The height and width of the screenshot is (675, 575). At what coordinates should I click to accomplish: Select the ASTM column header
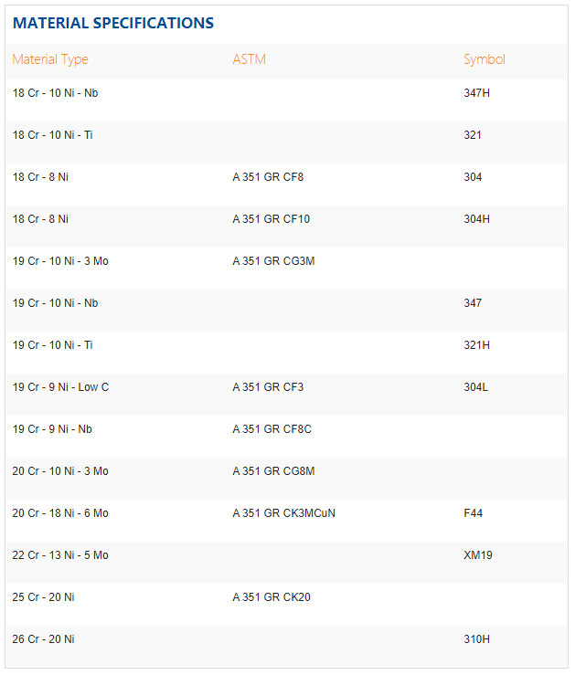[249, 59]
